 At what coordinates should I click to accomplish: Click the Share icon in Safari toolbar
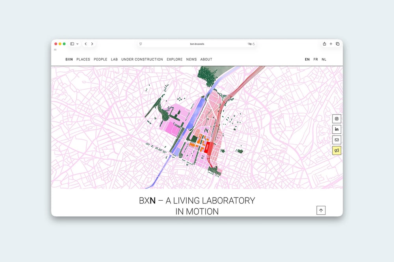pos(324,44)
